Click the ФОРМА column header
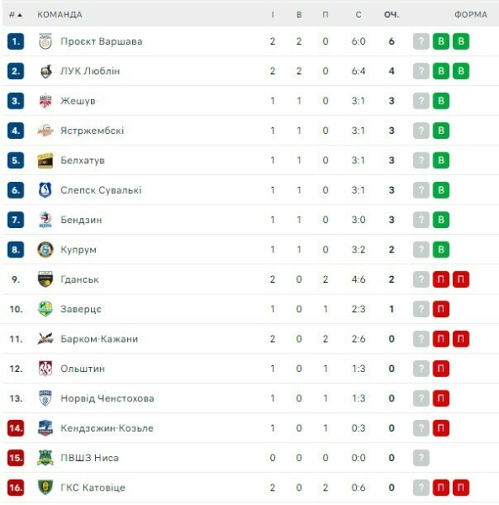 pos(470,15)
